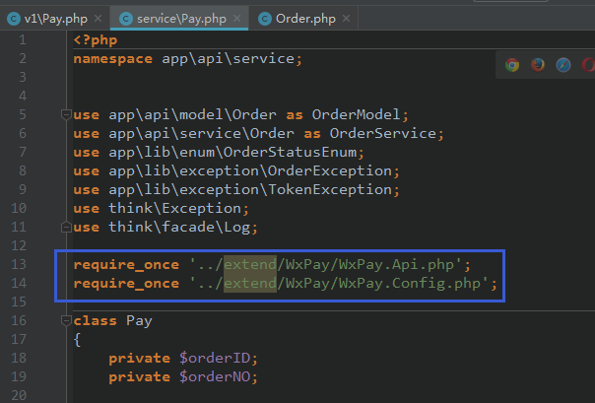
Task: Open file in Firefox browser
Action: pos(538,65)
